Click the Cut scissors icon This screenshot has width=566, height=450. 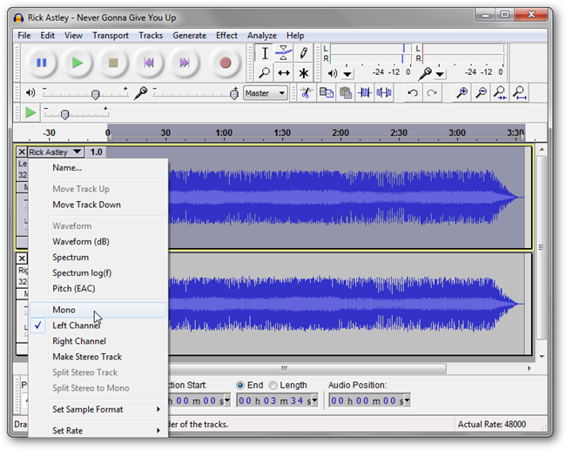(307, 93)
